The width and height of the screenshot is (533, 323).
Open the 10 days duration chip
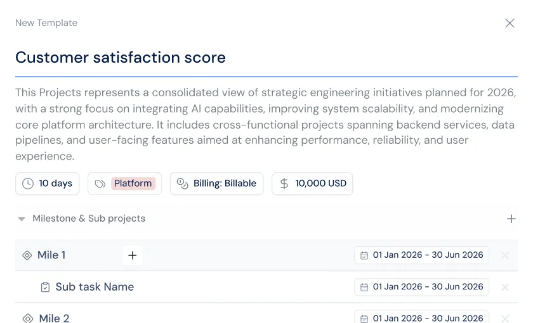[x=47, y=184]
